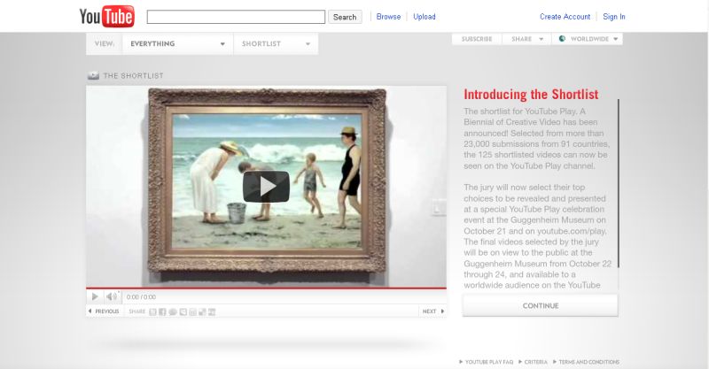Click the first share icon right of SHARE label
This screenshot has height=369, width=709.
152,311
